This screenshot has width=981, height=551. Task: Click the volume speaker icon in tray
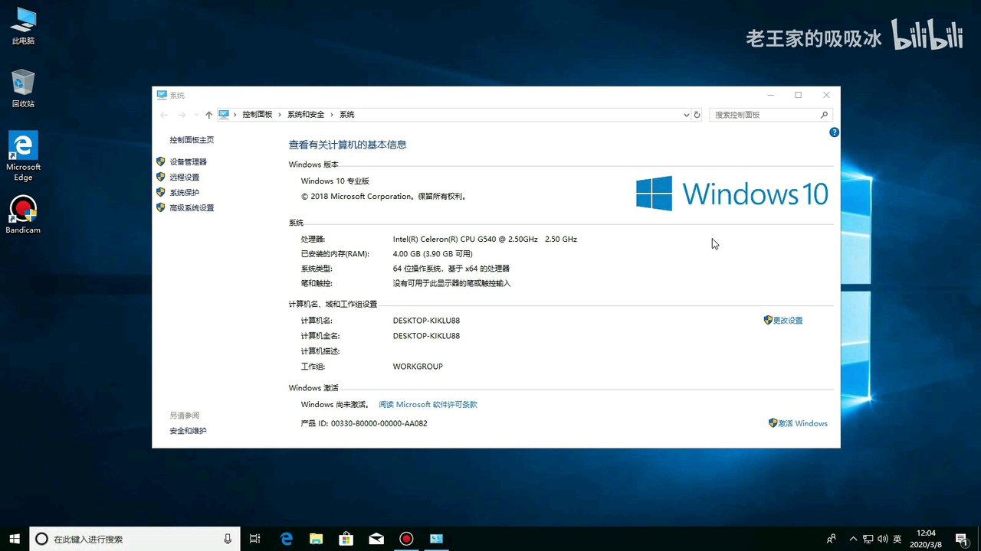click(x=883, y=539)
